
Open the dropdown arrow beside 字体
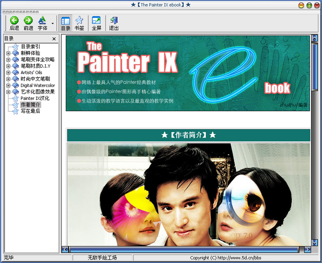[53, 23]
